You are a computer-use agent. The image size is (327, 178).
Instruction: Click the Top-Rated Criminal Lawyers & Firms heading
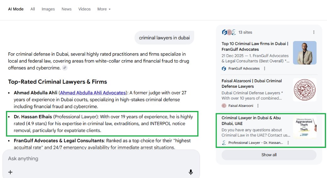(x=58, y=82)
